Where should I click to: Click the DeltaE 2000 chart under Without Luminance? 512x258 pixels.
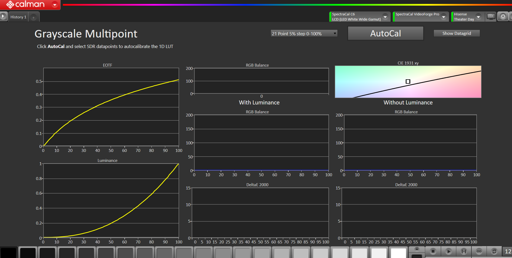click(409, 213)
